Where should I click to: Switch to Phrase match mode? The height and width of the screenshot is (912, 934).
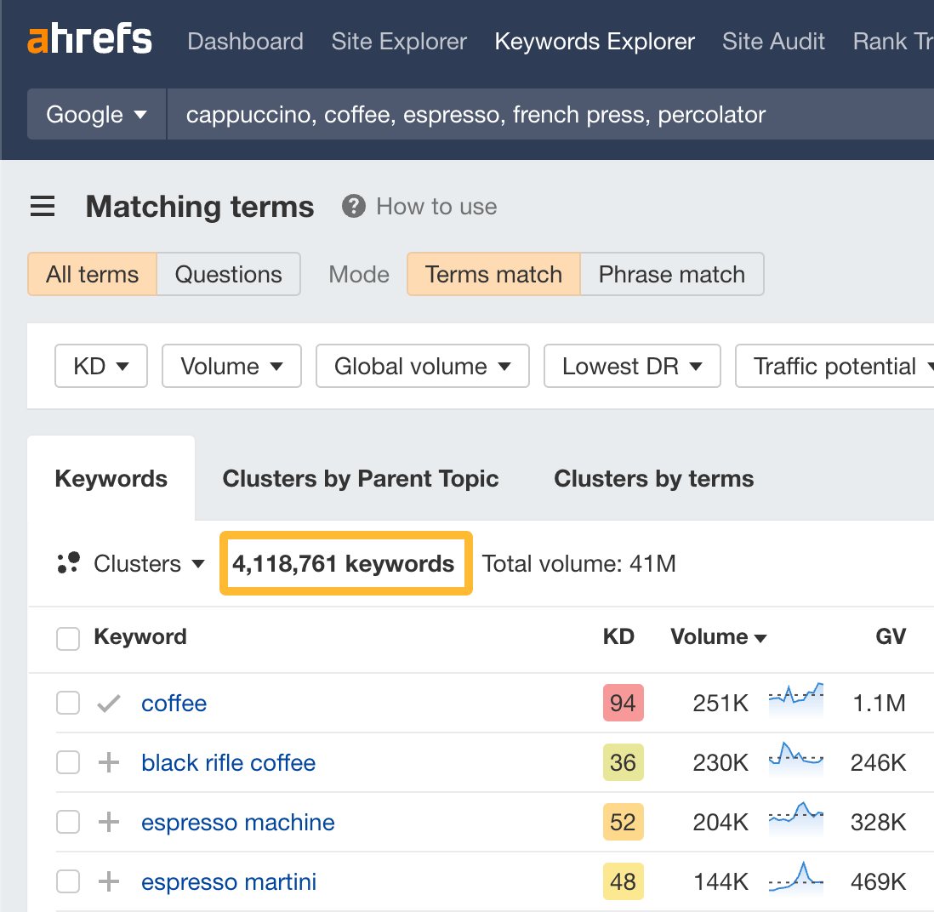tap(671, 274)
